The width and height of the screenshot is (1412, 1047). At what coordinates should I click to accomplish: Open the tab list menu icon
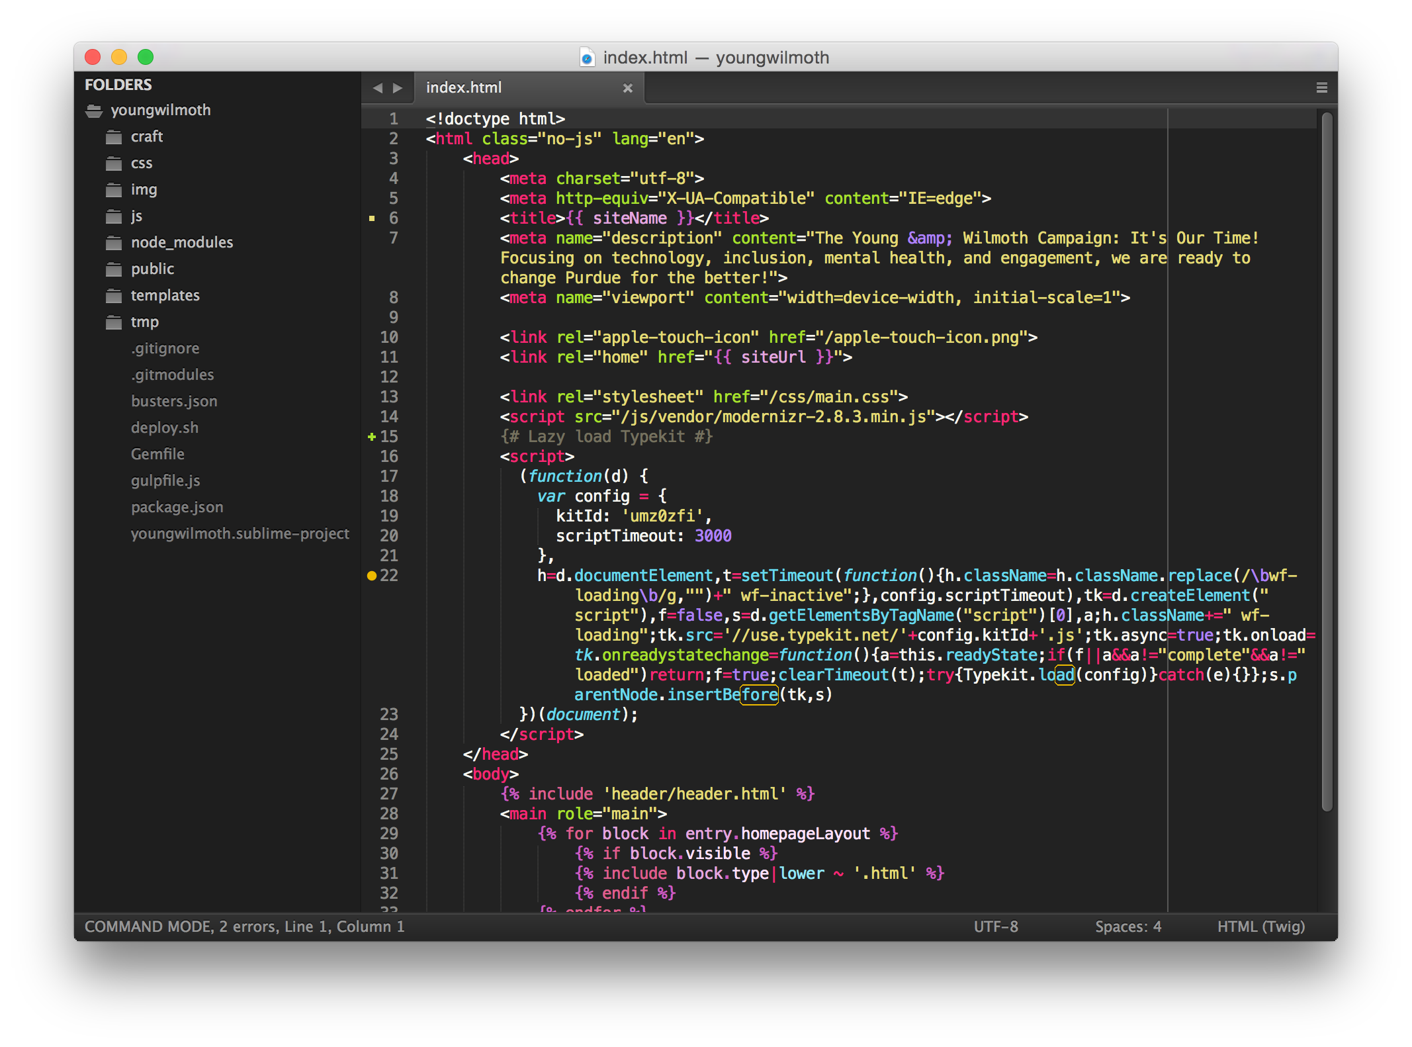(1322, 87)
